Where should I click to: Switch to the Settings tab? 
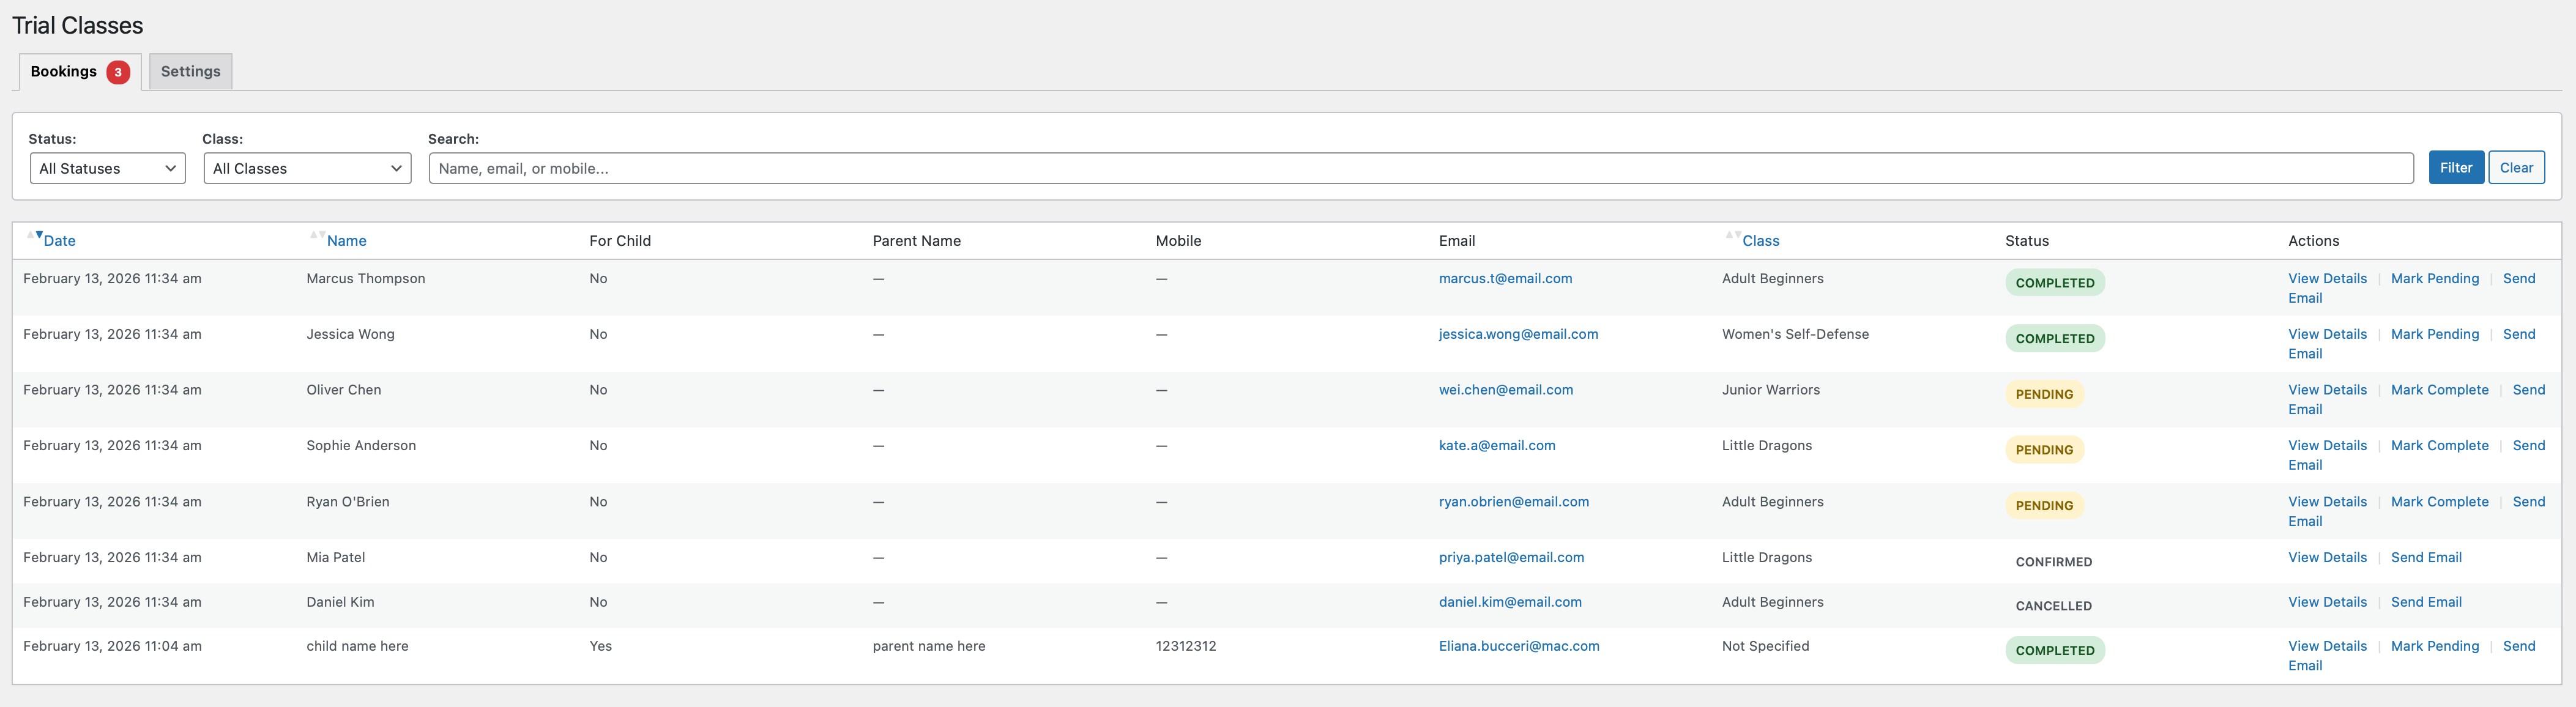[x=190, y=71]
